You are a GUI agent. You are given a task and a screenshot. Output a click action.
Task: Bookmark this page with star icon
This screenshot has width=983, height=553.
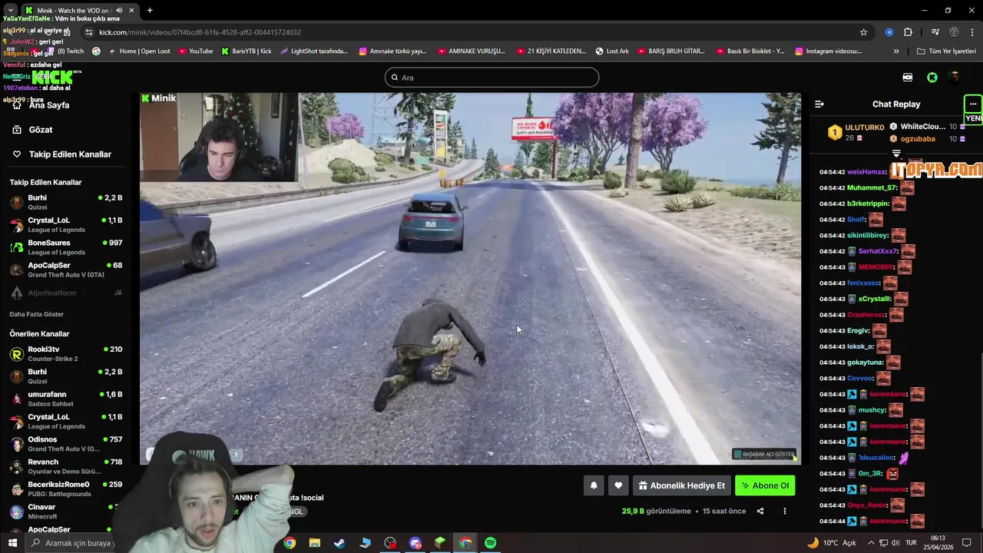[x=863, y=32]
